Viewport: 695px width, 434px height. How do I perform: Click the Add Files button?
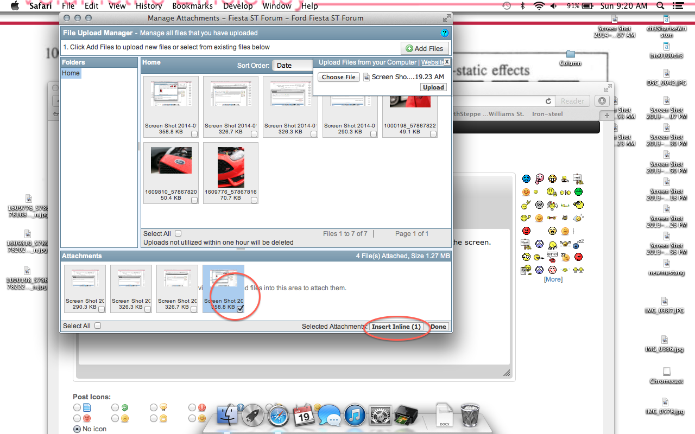click(x=425, y=48)
